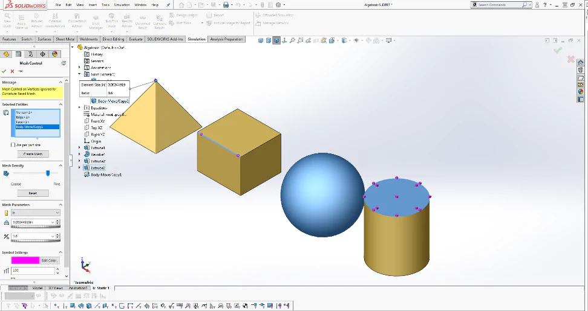Click the Report button in ribbon
Screen dimensions: 588x311
coord(215,15)
